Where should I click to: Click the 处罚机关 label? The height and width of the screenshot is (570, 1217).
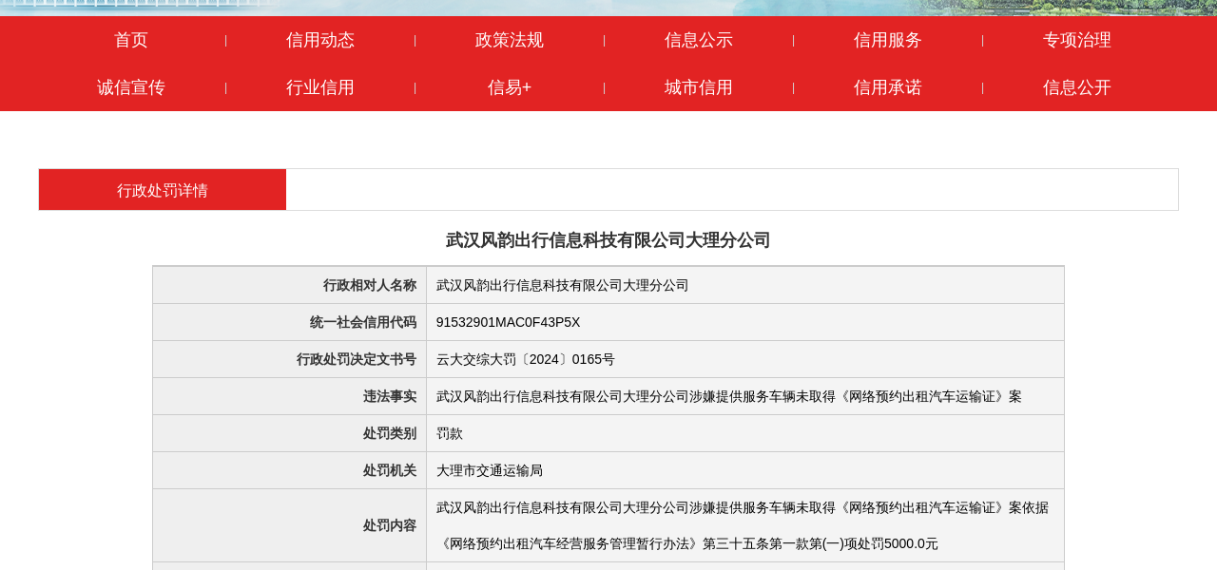click(390, 470)
